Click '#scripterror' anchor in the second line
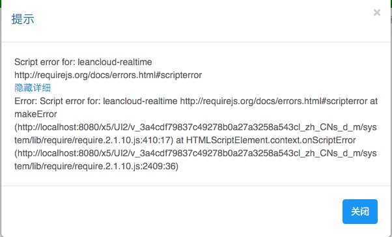 pos(178,75)
